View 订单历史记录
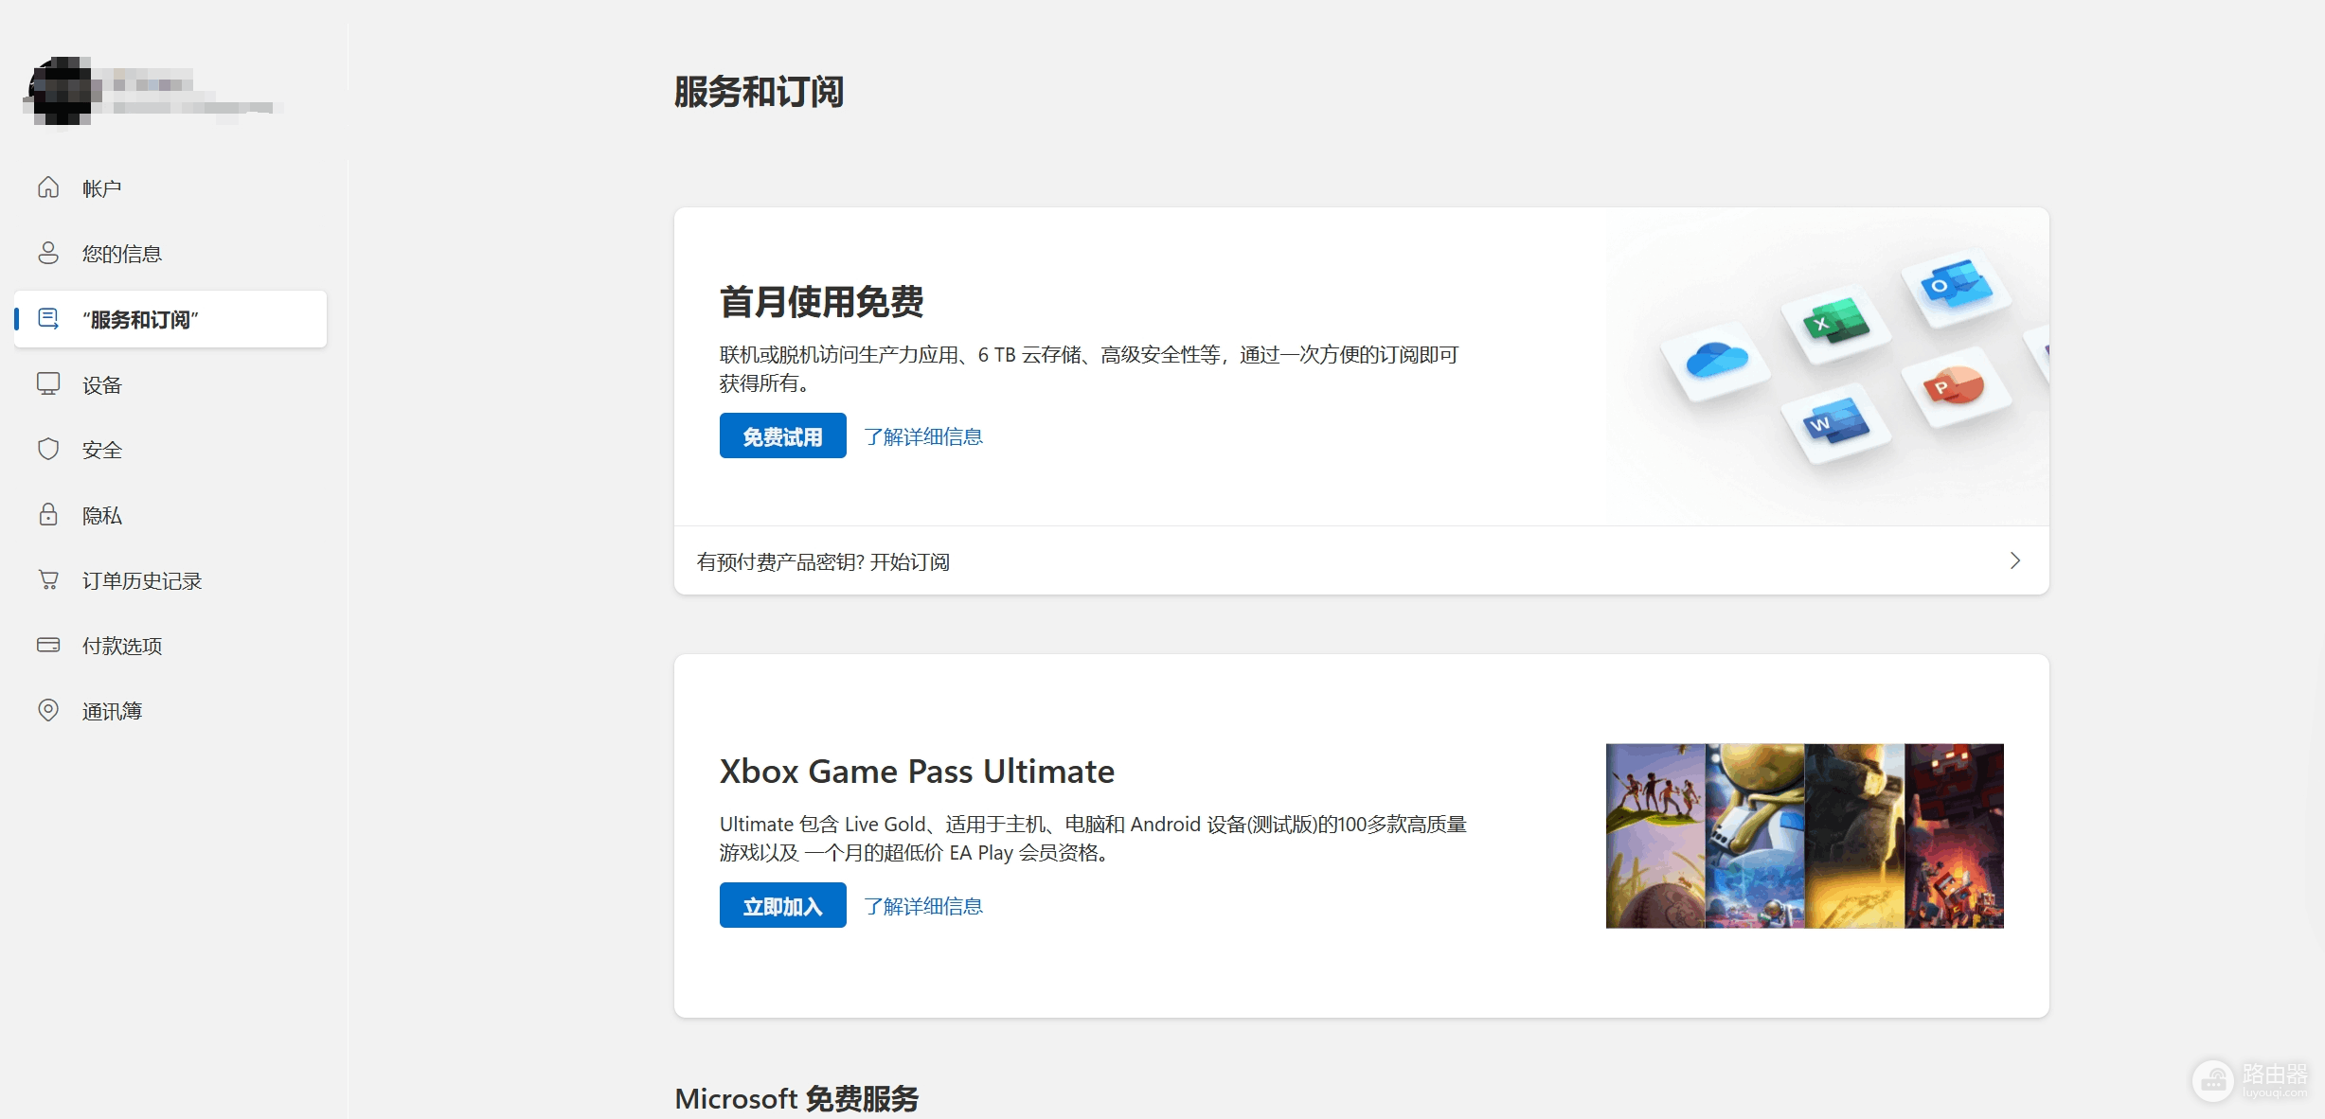Image resolution: width=2325 pixels, height=1119 pixels. click(170, 580)
